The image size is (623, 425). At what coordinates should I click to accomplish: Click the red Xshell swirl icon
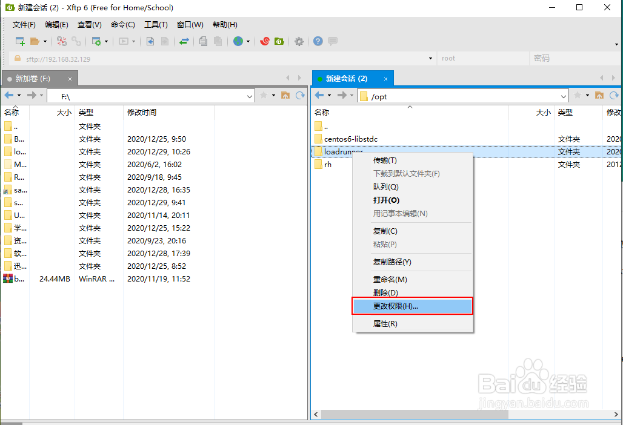pyautogui.click(x=265, y=41)
